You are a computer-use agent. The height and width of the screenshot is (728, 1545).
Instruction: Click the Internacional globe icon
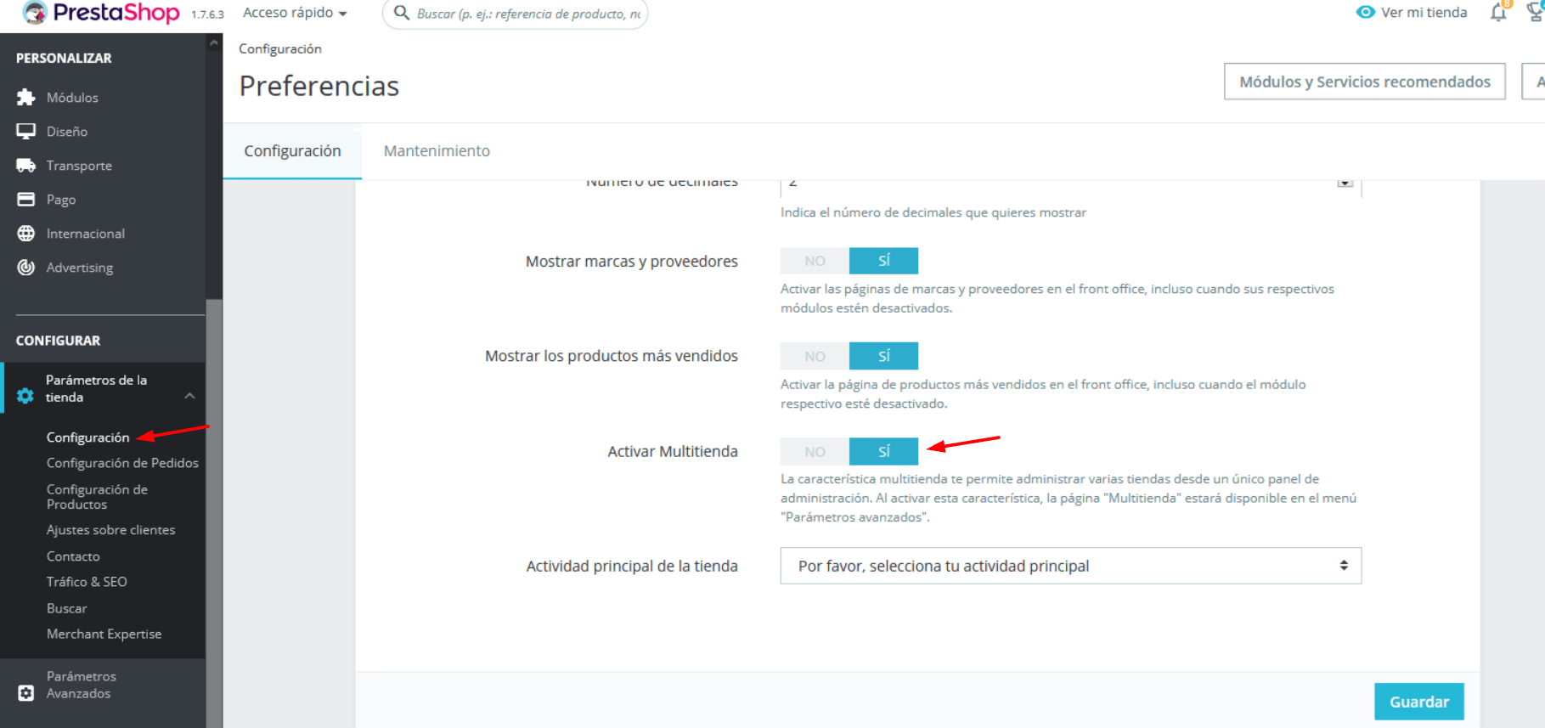[x=26, y=234]
